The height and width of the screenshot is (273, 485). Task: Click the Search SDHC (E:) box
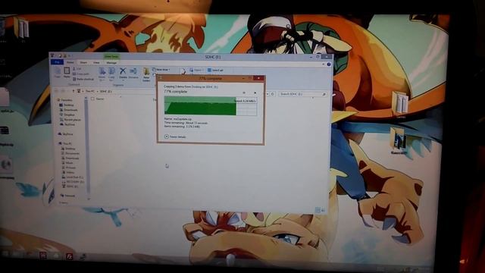pyautogui.click(x=302, y=94)
